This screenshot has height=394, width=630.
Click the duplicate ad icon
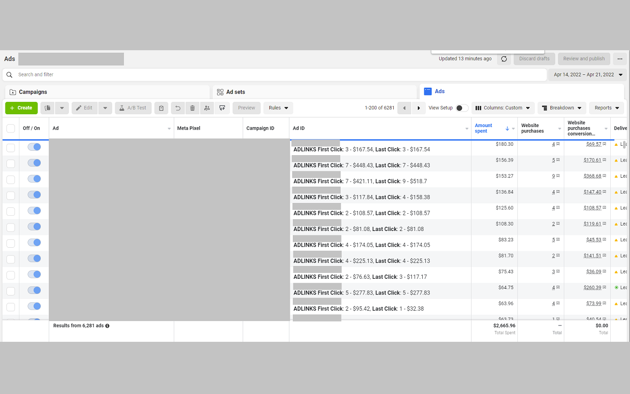pos(48,108)
